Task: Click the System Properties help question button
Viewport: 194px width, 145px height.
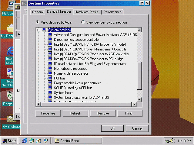Action: 142,3
